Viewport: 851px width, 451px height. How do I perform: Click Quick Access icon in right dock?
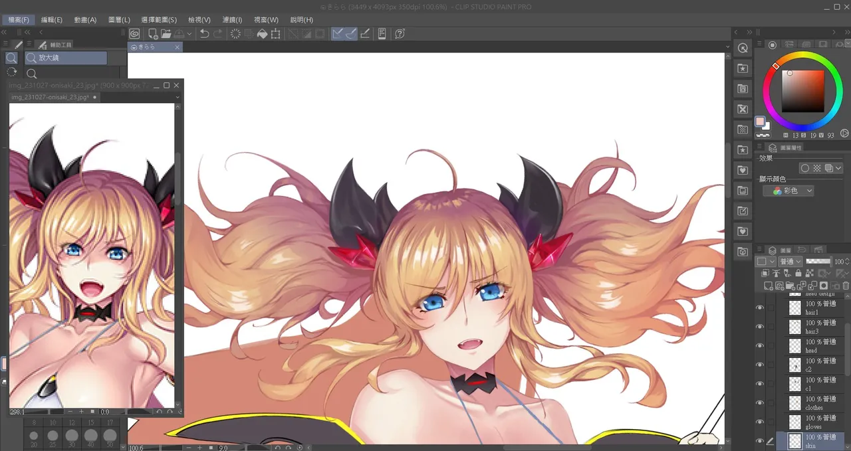743,48
